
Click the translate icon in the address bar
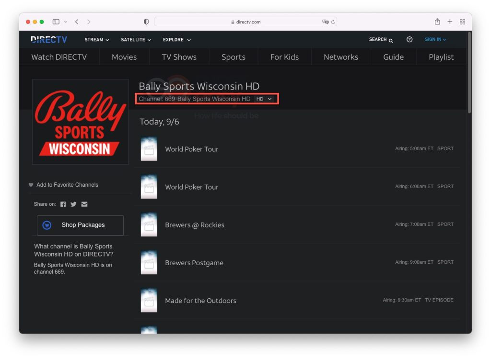point(325,22)
